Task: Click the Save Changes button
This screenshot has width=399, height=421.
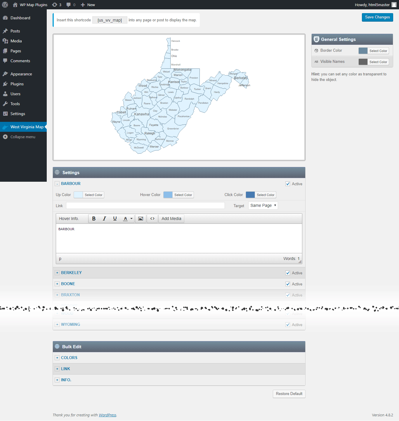Action: [x=377, y=17]
